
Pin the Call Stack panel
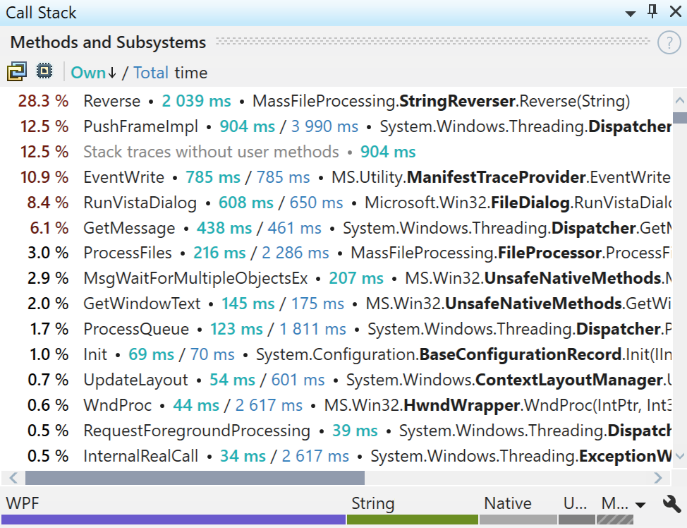pyautogui.click(x=652, y=12)
